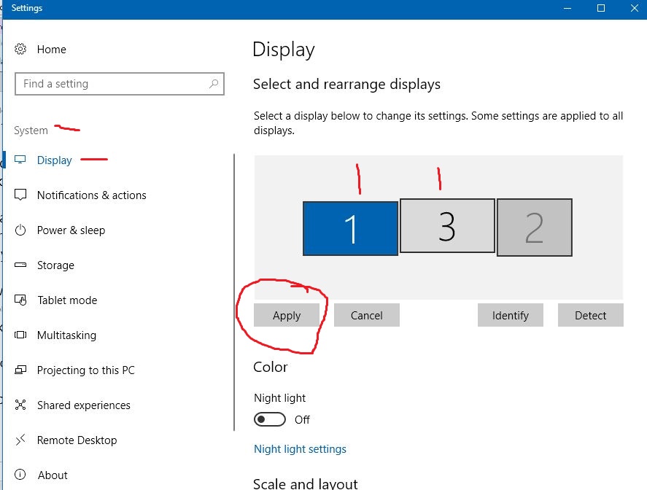Screen dimensions: 647x490
Task: Click the search magnifier icon
Action: tap(213, 84)
